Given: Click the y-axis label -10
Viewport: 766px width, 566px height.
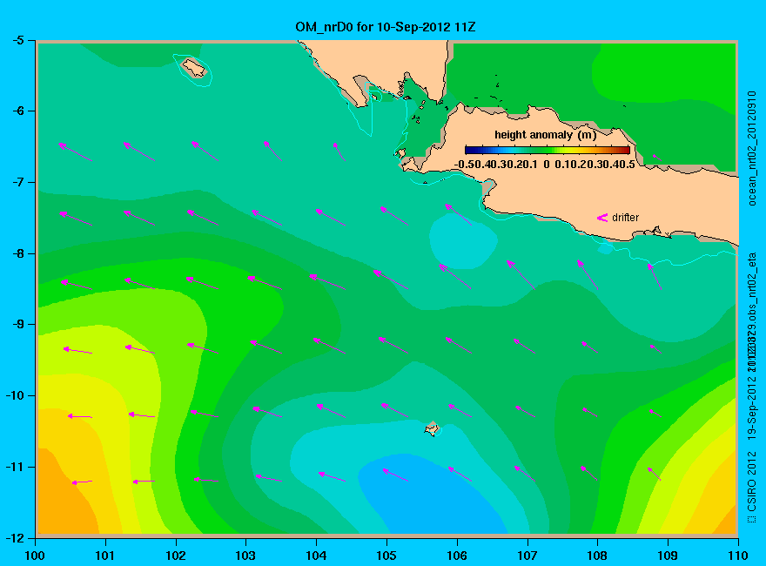Looking at the screenshot, I should (15, 395).
